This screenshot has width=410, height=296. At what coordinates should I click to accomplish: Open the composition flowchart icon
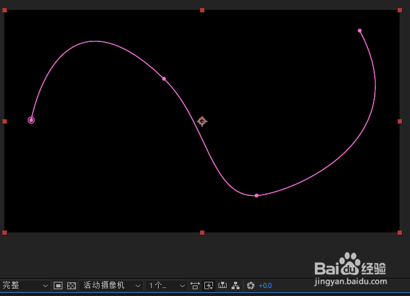(x=236, y=285)
